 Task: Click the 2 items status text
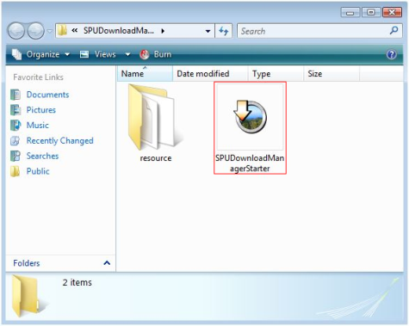pos(77,282)
